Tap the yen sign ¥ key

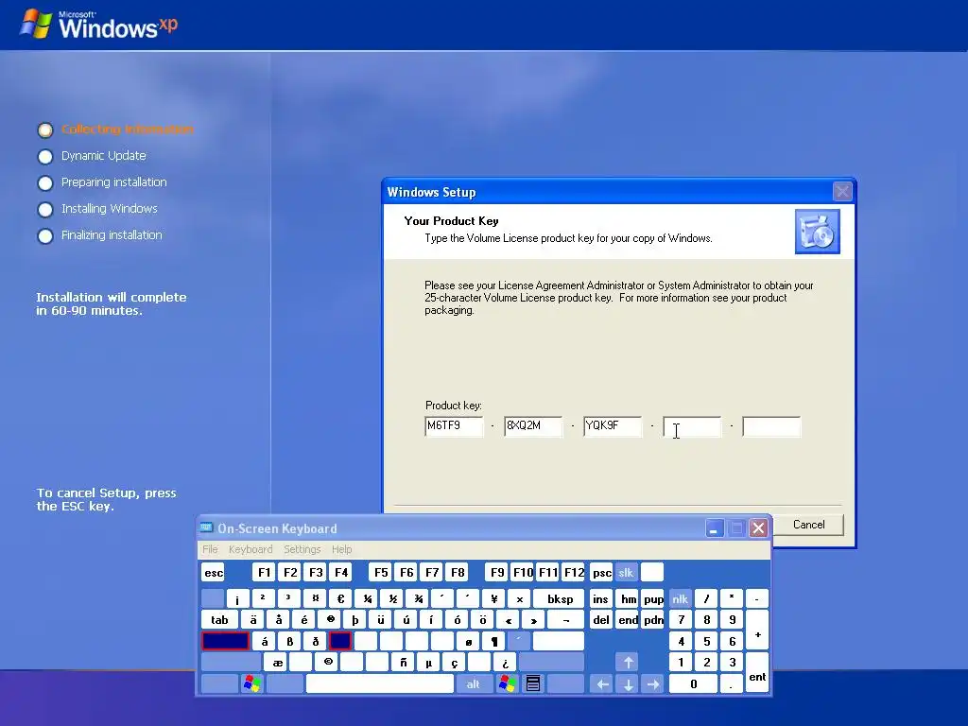pyautogui.click(x=493, y=598)
